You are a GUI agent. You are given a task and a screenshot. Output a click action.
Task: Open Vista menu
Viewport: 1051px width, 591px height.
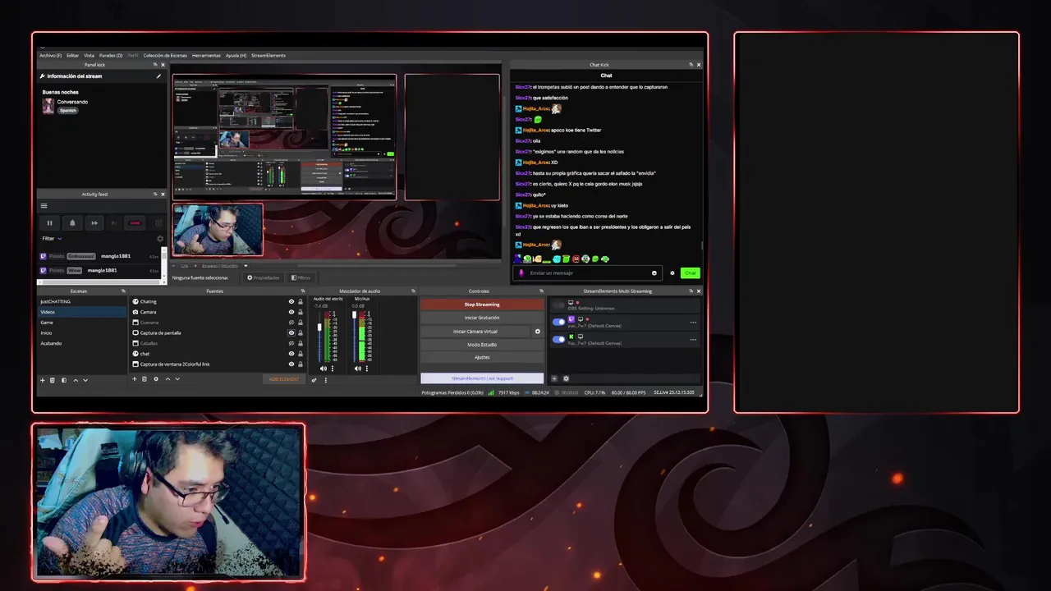coord(89,55)
